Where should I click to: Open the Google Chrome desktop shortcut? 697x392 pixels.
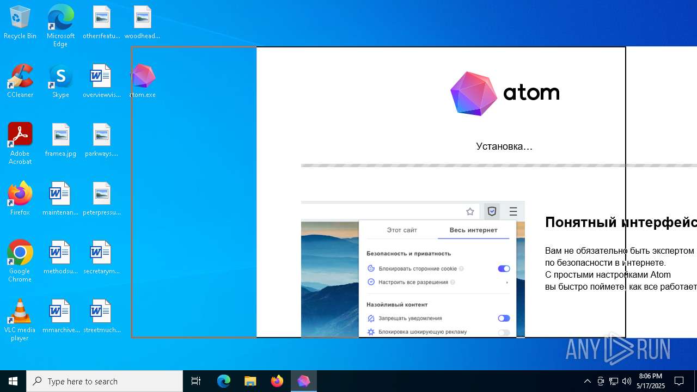pos(20,261)
